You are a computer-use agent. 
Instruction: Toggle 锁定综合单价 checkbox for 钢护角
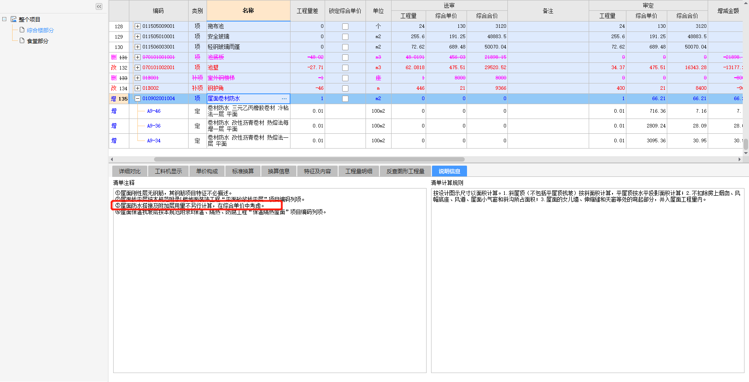click(345, 88)
